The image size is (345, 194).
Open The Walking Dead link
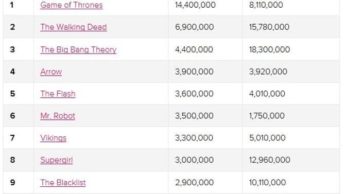74,27
